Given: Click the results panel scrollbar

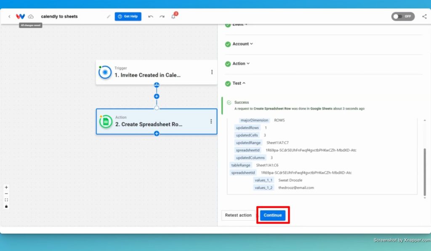Looking at the screenshot, I should click(425, 172).
